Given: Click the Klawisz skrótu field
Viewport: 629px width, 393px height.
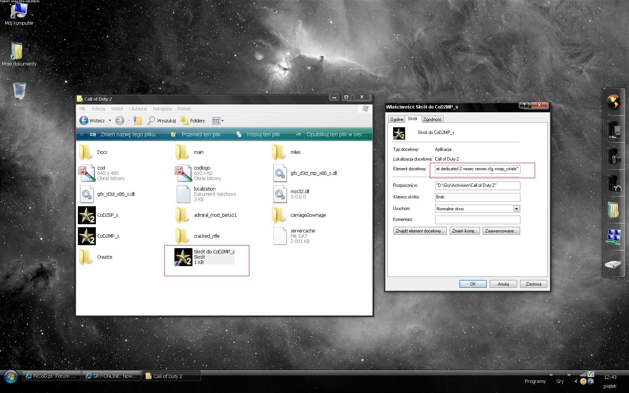Looking at the screenshot, I should [477, 197].
